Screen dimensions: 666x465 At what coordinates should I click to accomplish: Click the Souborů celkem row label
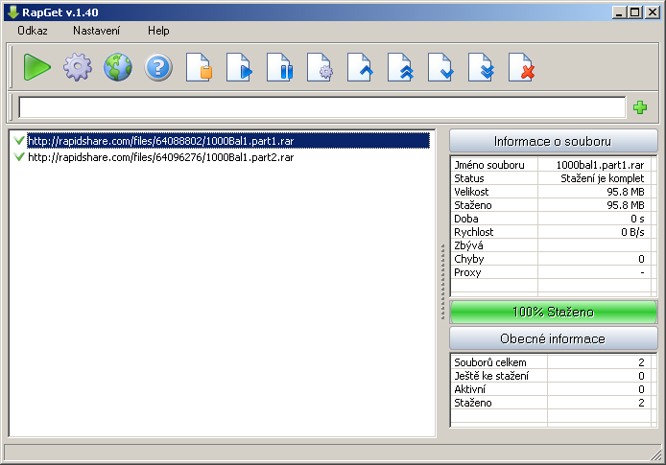[x=490, y=362]
